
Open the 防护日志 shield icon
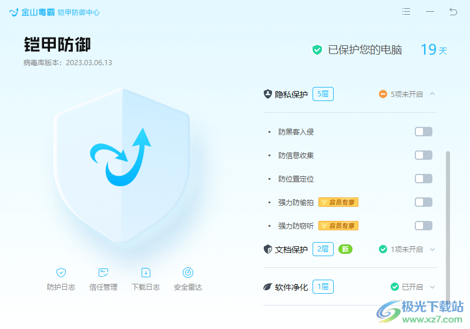point(61,273)
